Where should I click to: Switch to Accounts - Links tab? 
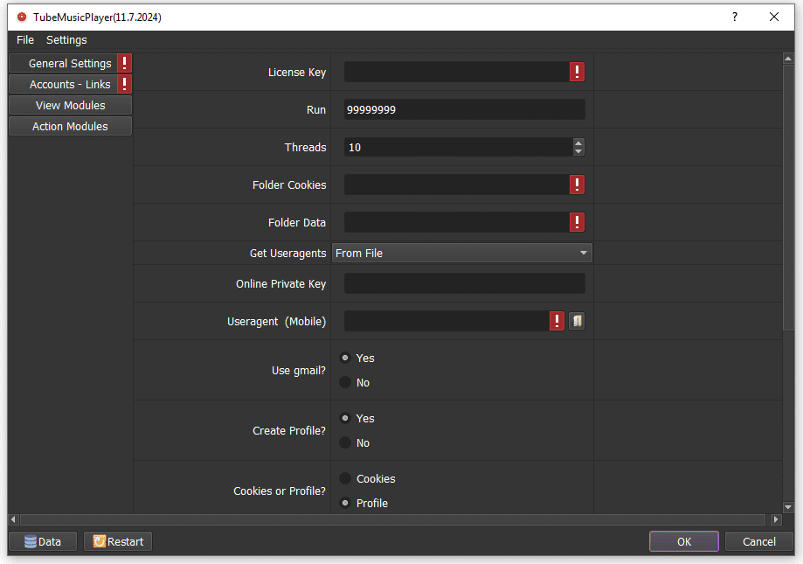pos(70,84)
